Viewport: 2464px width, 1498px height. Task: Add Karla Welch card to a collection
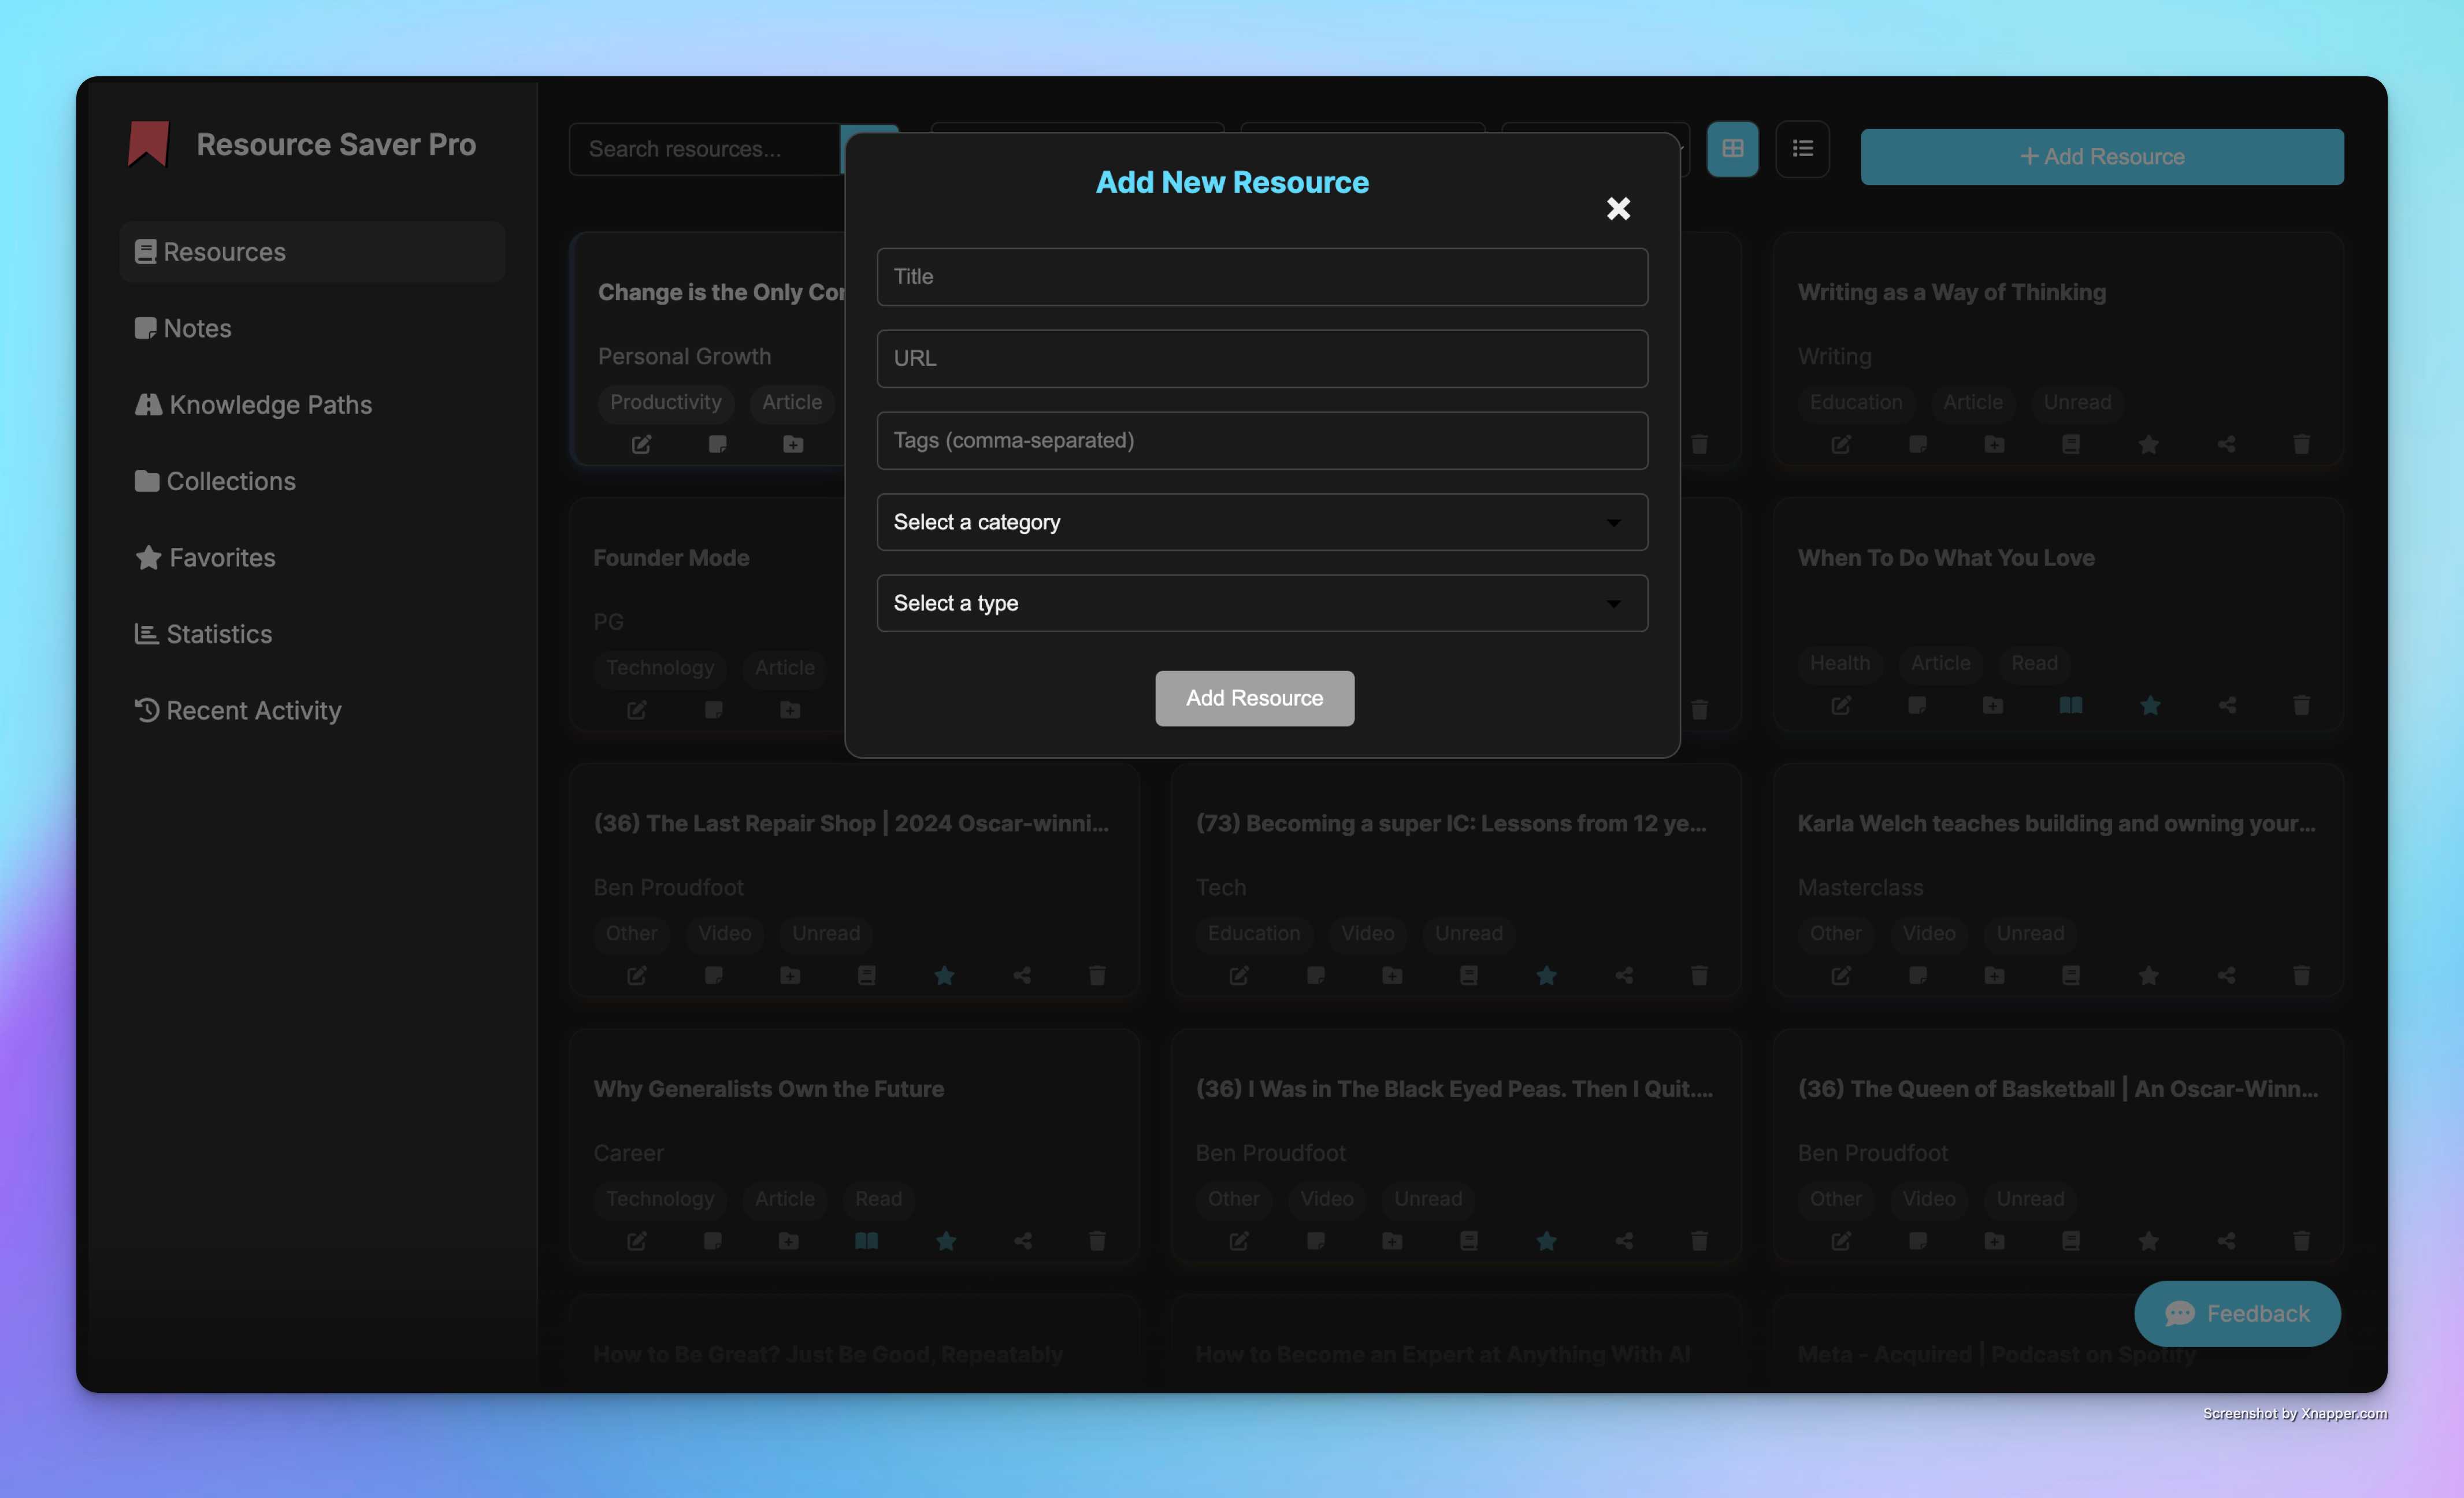click(x=1994, y=975)
